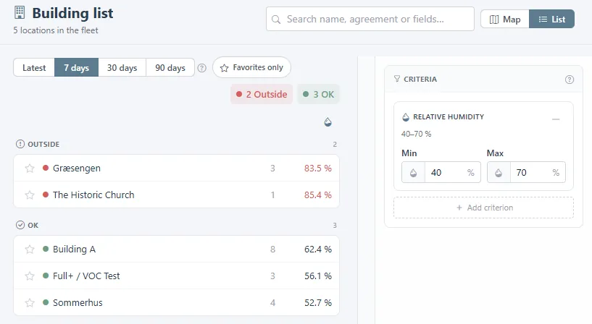Image resolution: width=592 pixels, height=324 pixels.
Task: Click the checkmark icon beside OK heading
Action: [20, 225]
